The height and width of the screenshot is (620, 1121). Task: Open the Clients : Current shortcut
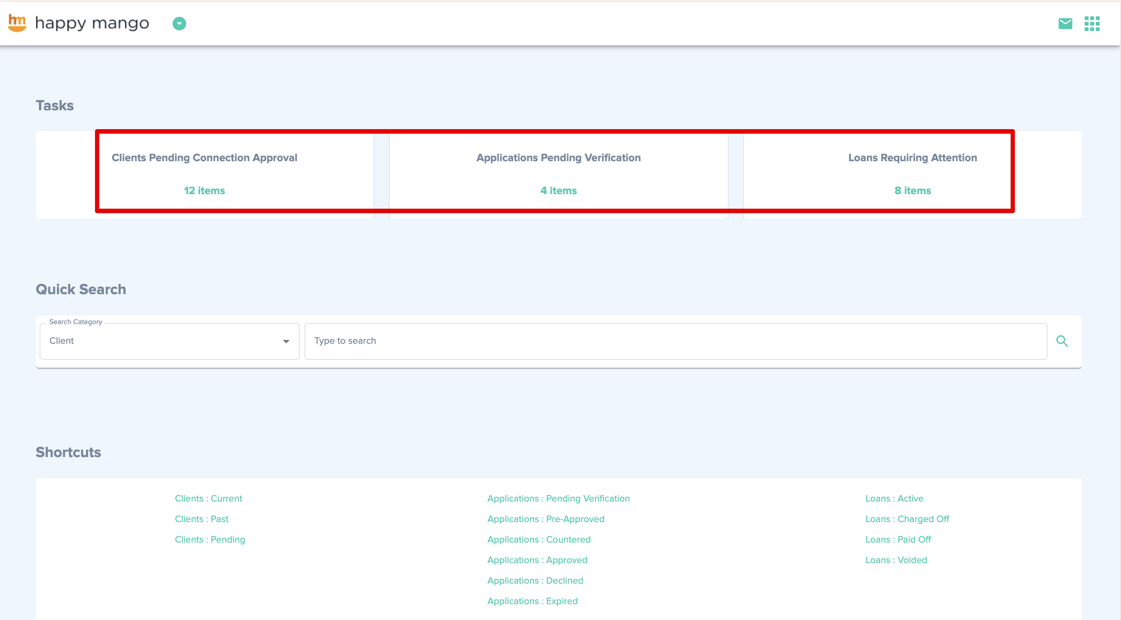[x=208, y=499]
